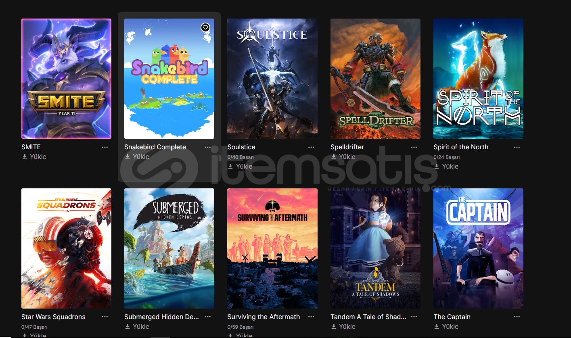571x338 pixels.
Task: Toggle the favorite heart on Snakebird Complete
Action: [205, 27]
